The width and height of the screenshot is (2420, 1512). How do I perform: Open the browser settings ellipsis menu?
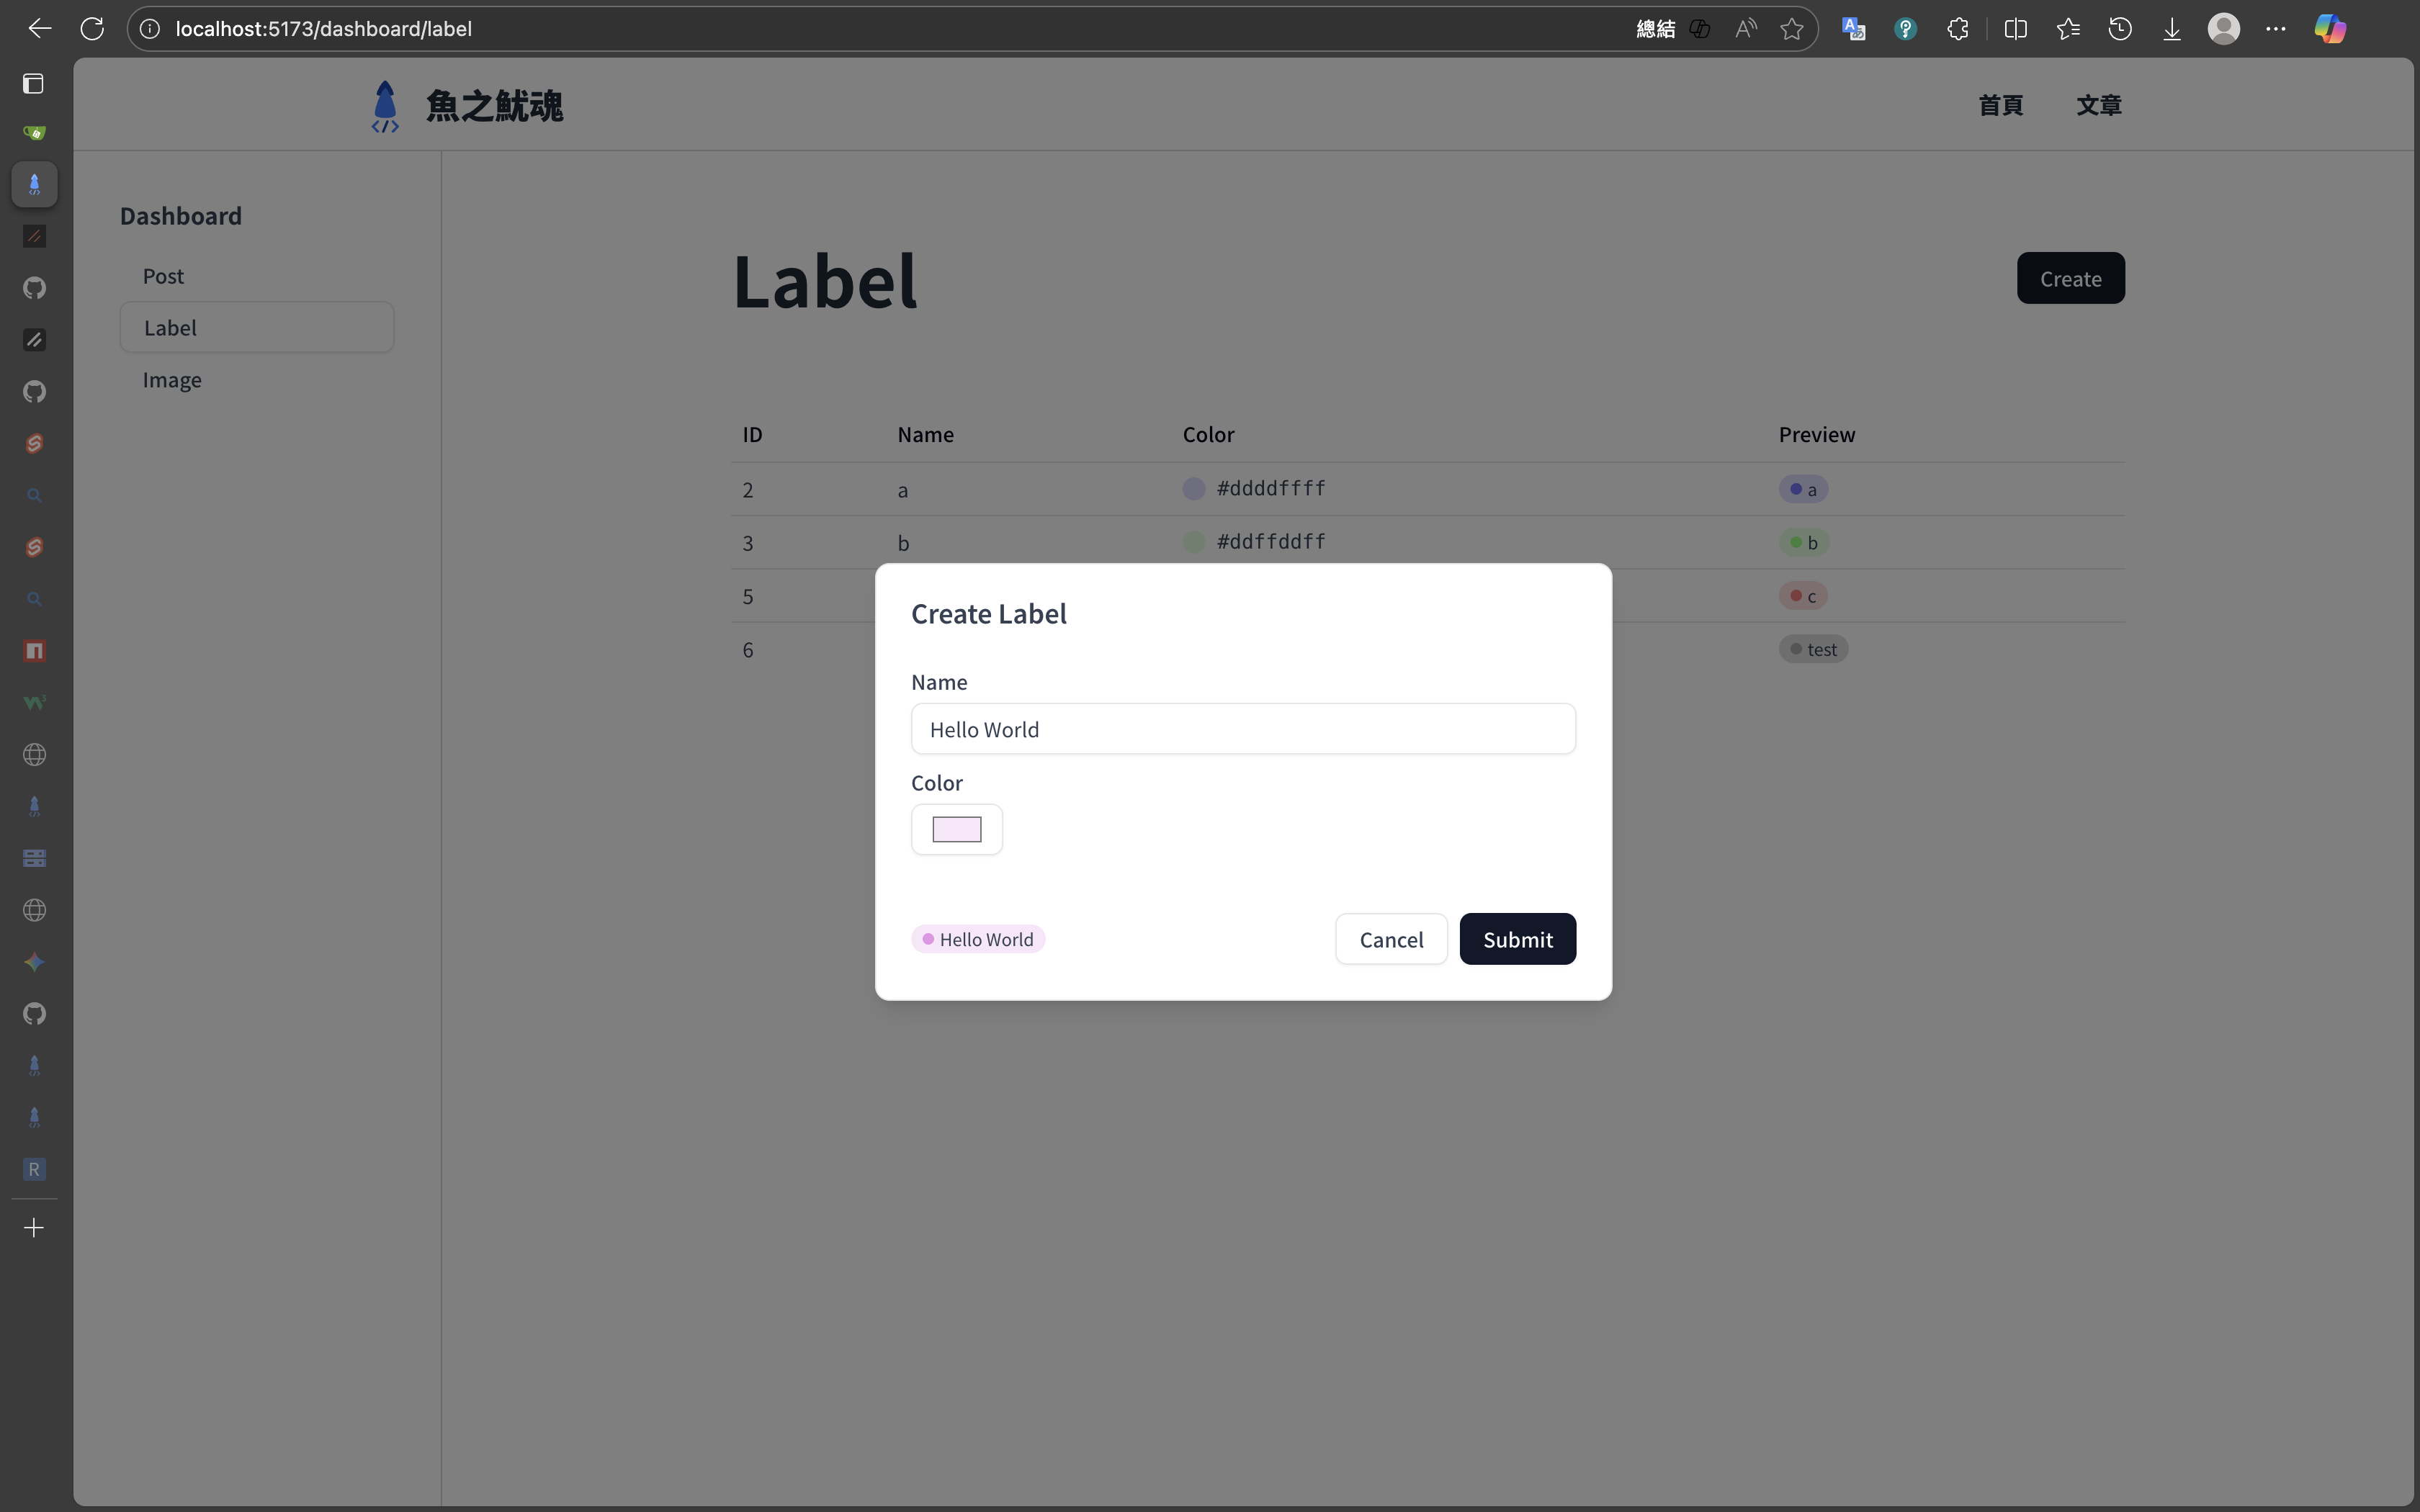coord(2275,29)
